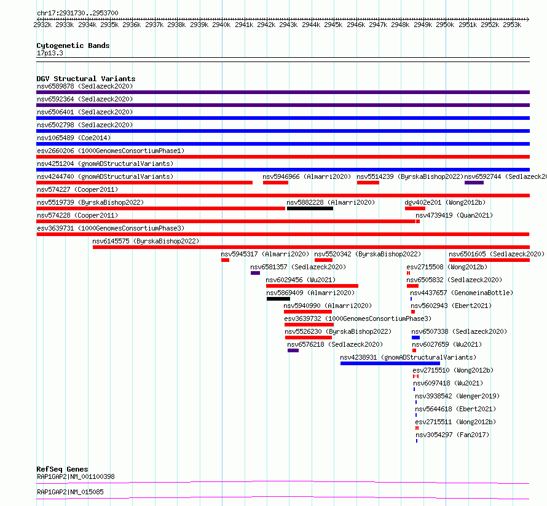Open esv2715510 (Wong2012b) label
Screen dimensions: 547x506
[x=453, y=370]
